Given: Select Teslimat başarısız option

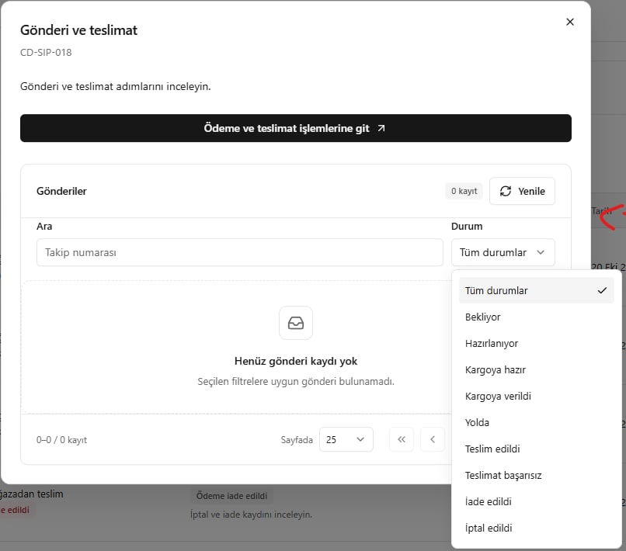Looking at the screenshot, I should (536, 475).
